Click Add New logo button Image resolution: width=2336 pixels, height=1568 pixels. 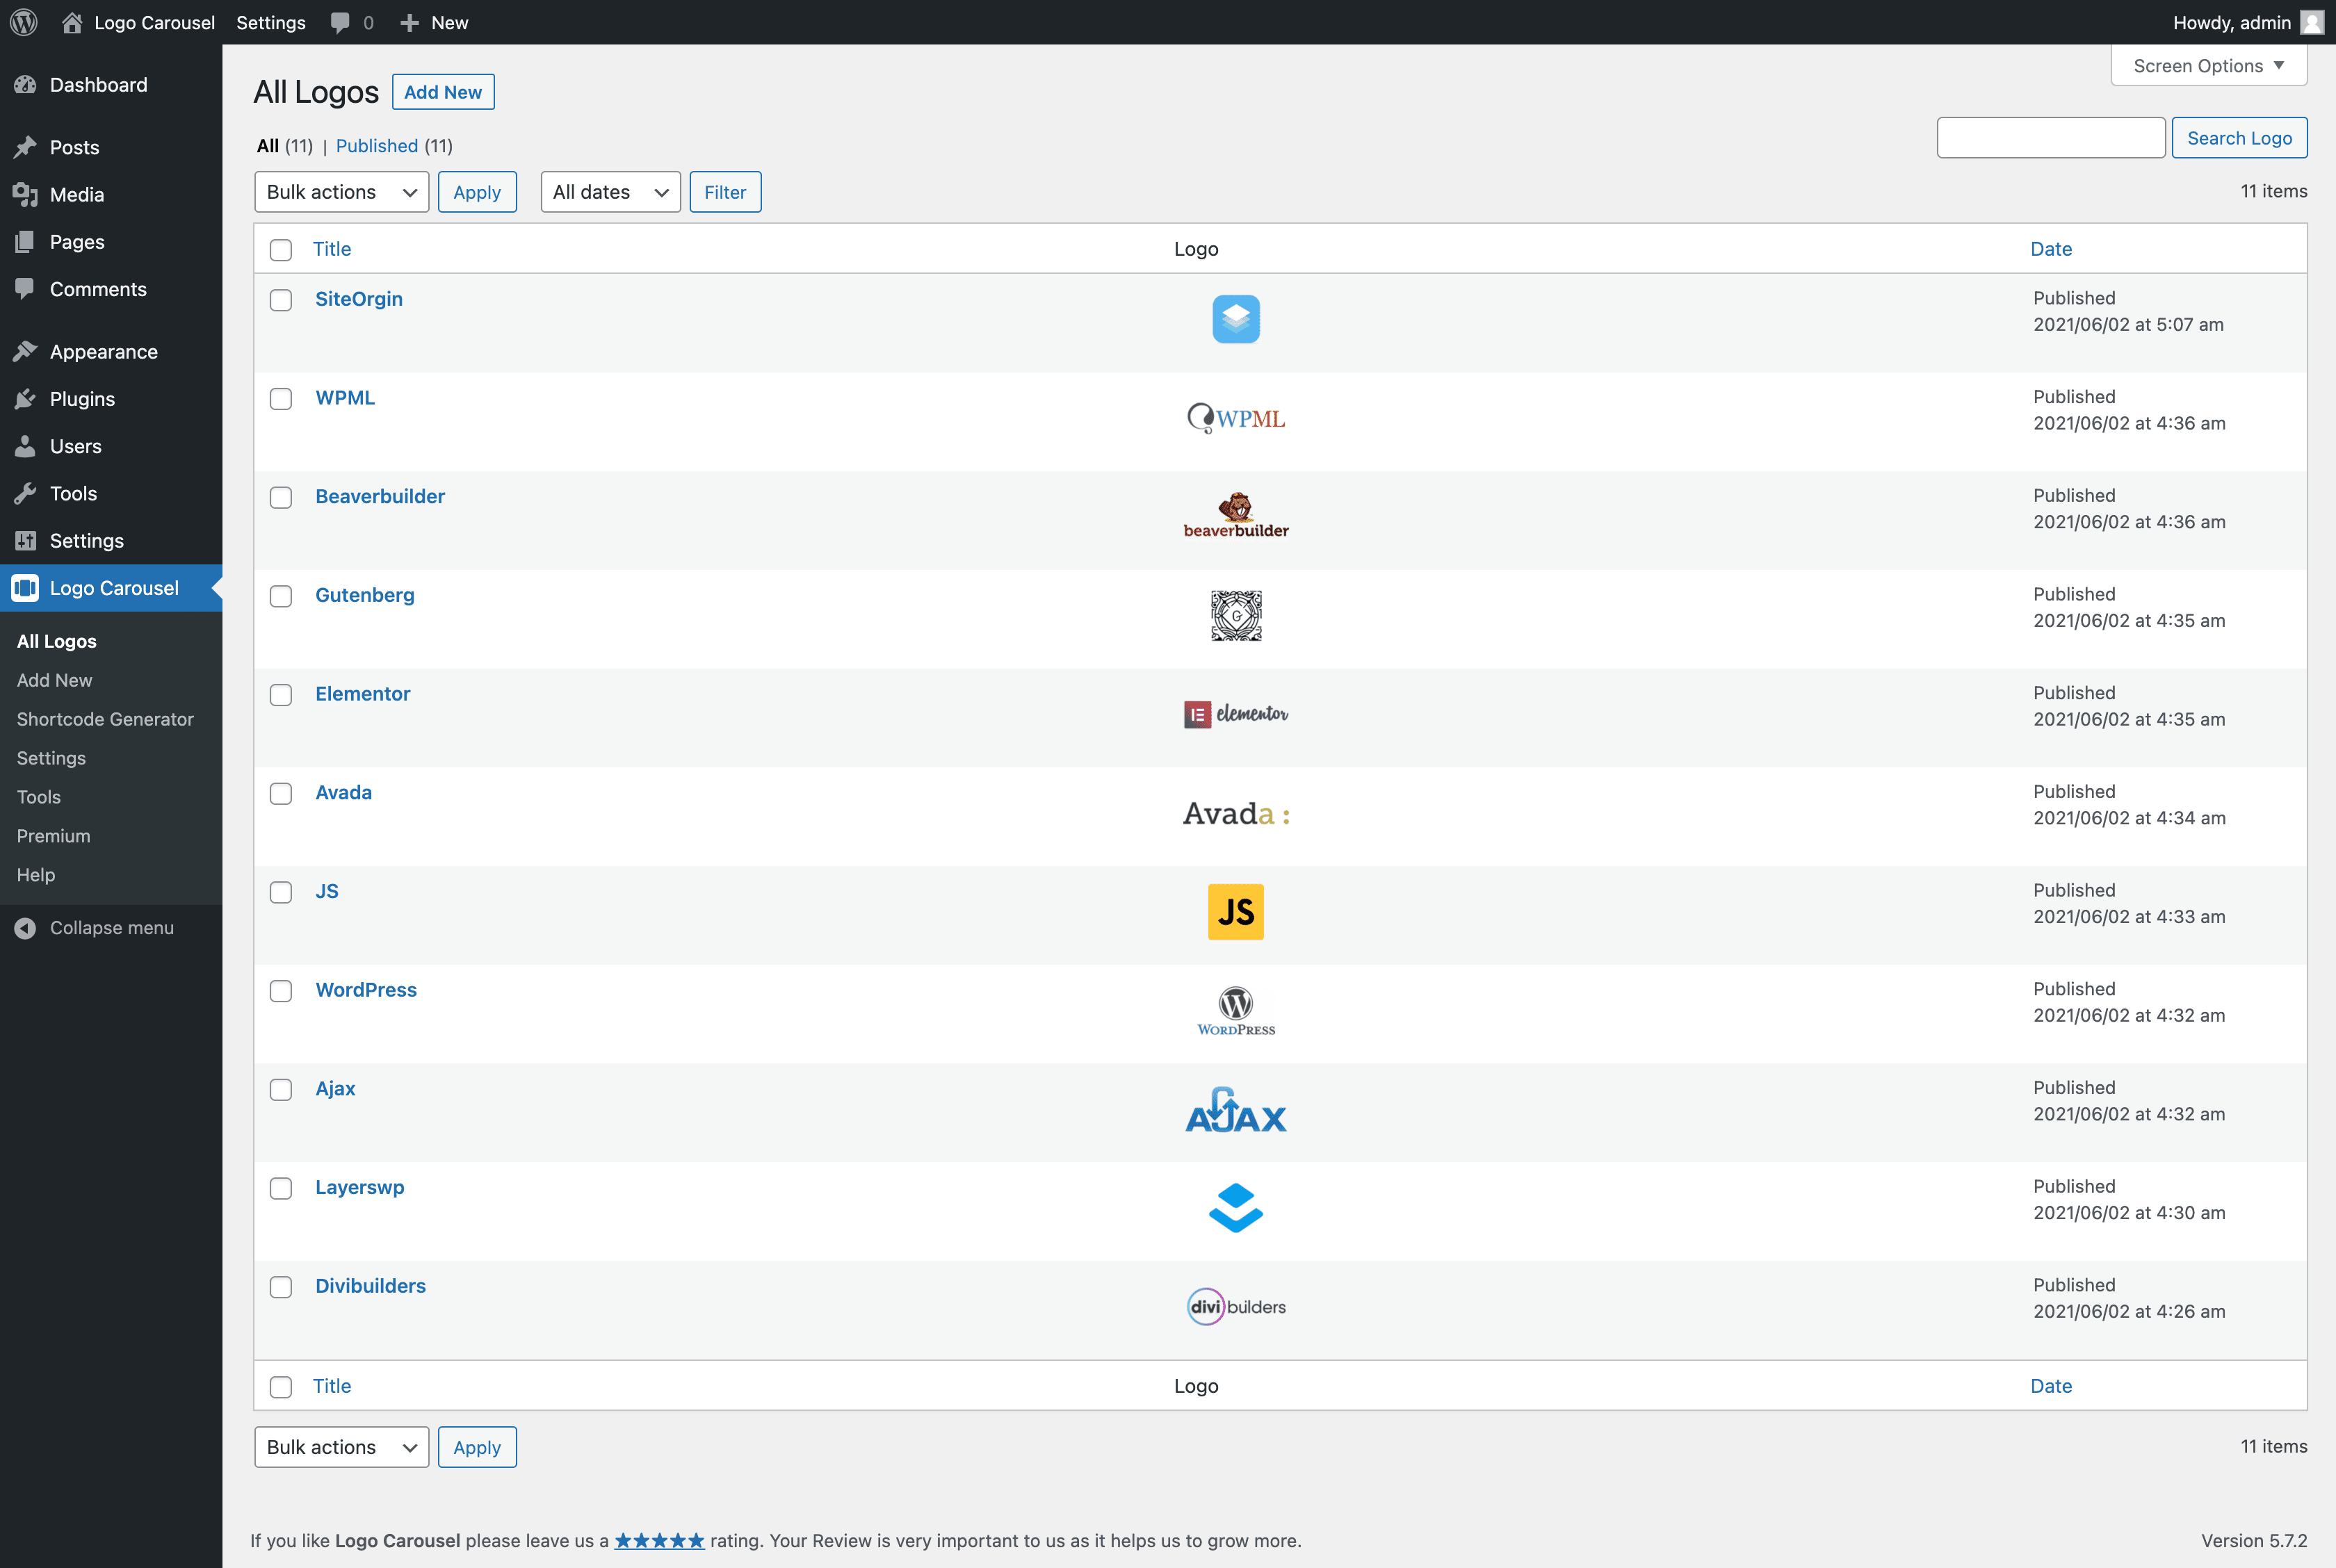point(443,91)
